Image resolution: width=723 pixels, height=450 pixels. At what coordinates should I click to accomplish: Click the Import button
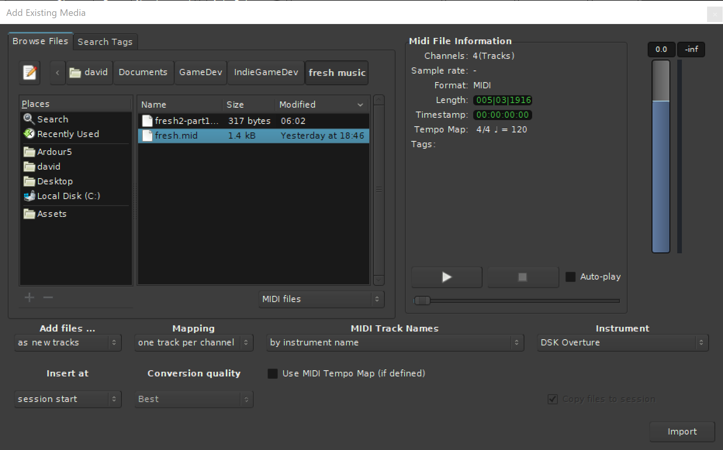pos(682,431)
